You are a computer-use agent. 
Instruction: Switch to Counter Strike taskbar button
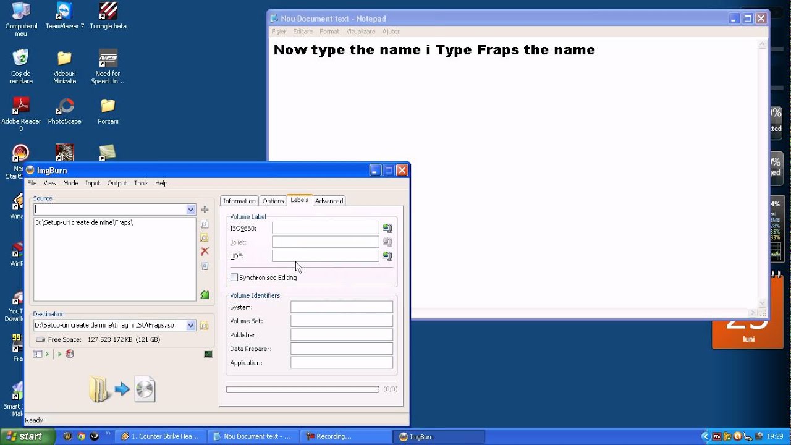click(x=160, y=436)
